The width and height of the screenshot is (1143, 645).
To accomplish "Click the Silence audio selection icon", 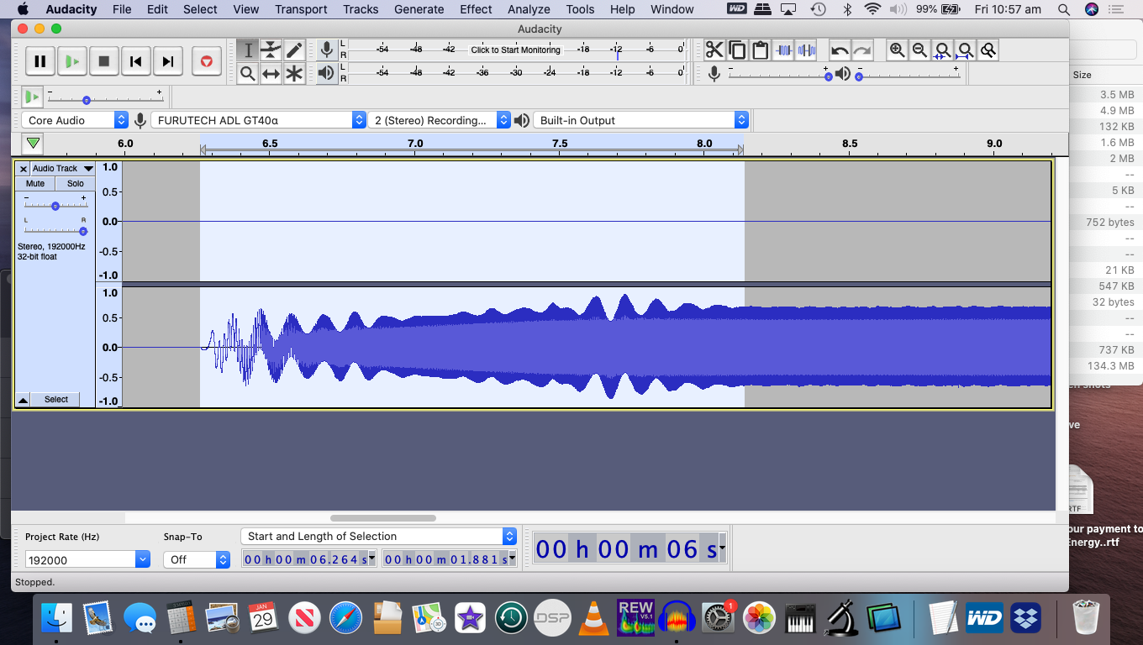I will 806,50.
